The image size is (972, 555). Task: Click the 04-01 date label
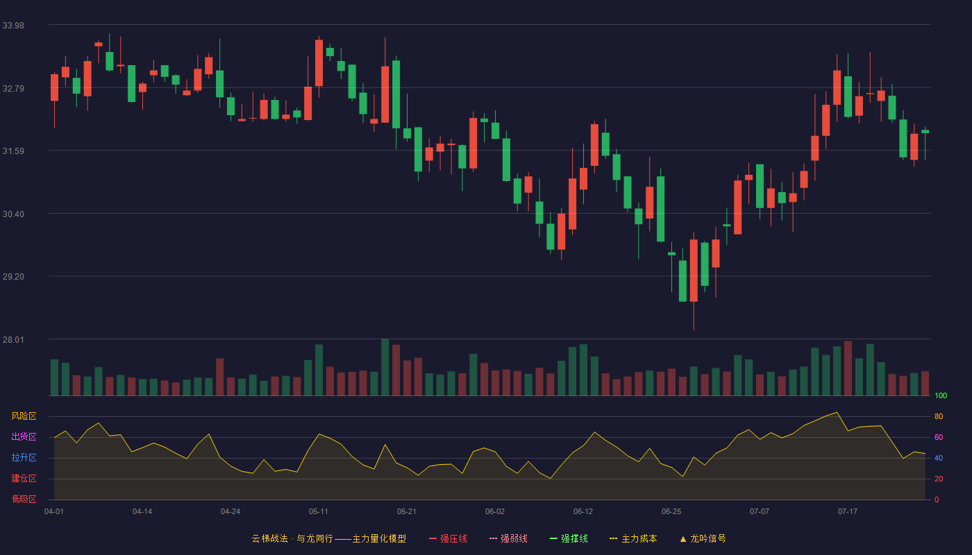coord(54,511)
